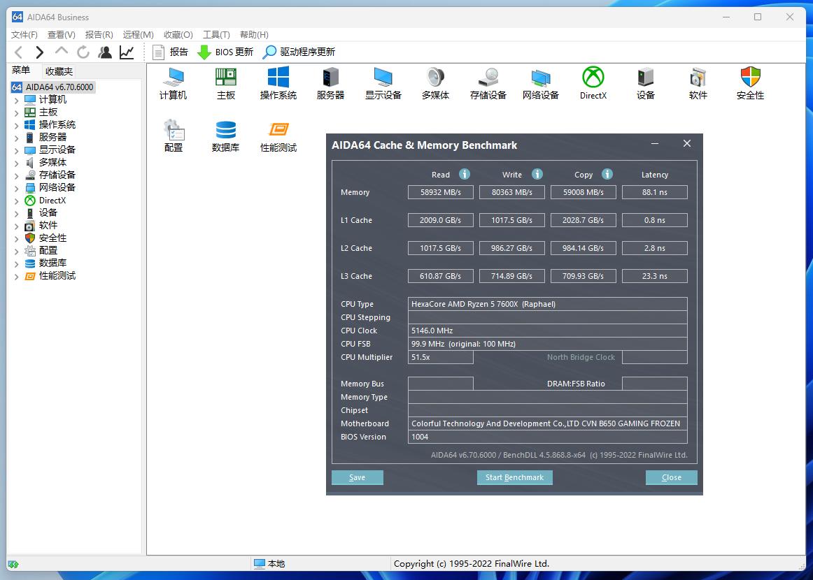
Task: Expand the 存储设备 tree node
Action: click(x=17, y=175)
